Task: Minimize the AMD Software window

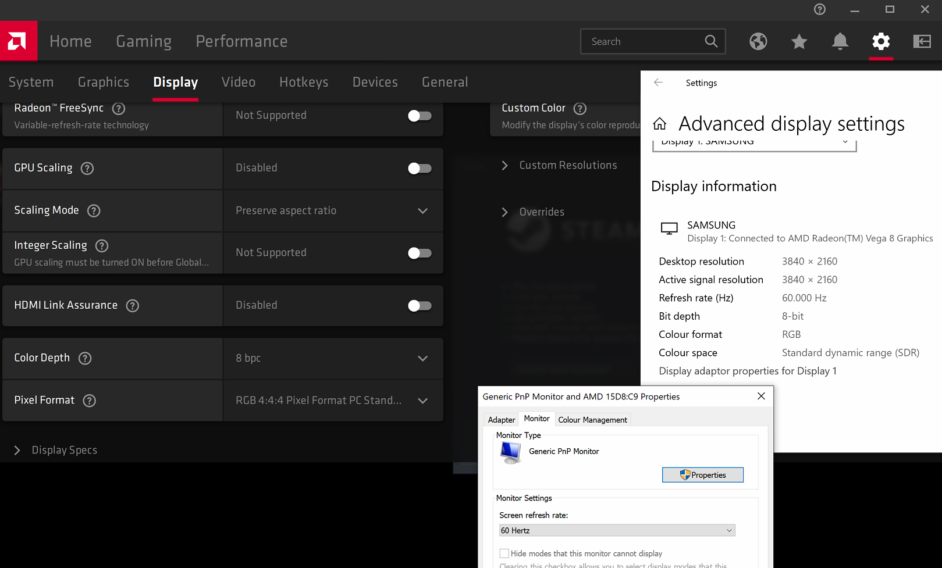Action: click(x=855, y=9)
